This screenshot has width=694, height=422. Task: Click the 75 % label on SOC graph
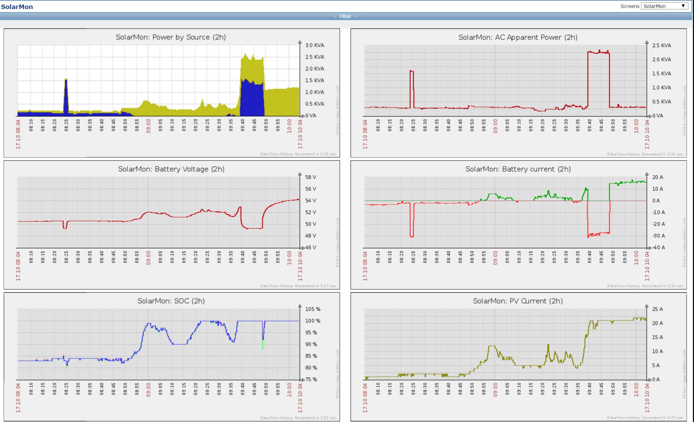click(311, 380)
